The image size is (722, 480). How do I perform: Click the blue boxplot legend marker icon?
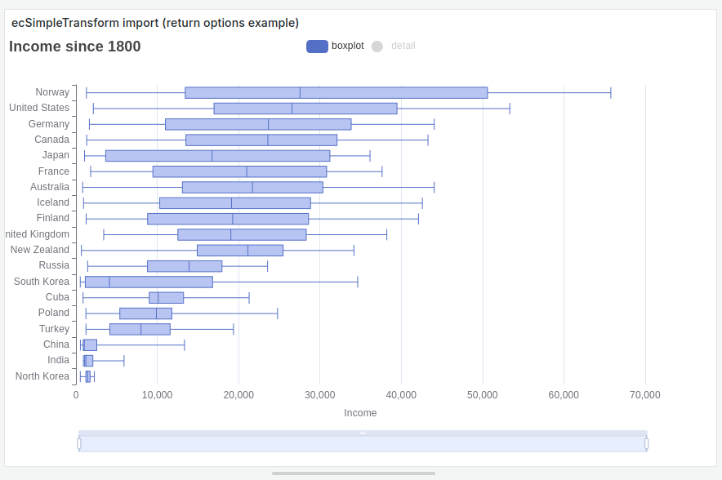click(x=316, y=46)
